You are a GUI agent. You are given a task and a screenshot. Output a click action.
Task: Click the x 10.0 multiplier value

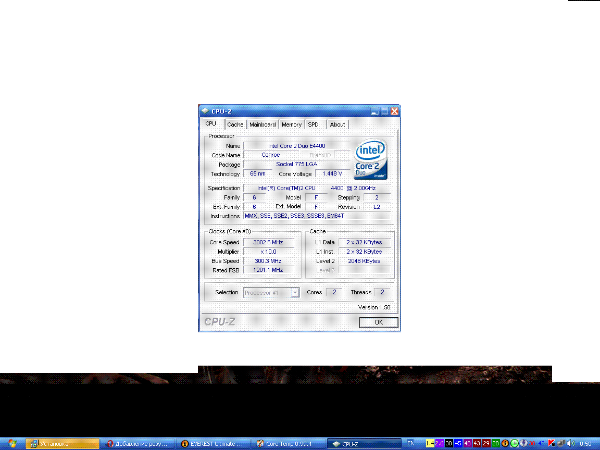point(268,252)
